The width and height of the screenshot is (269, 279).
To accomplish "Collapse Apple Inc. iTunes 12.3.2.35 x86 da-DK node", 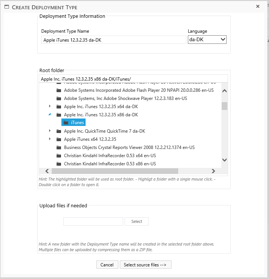I will click(50, 115).
